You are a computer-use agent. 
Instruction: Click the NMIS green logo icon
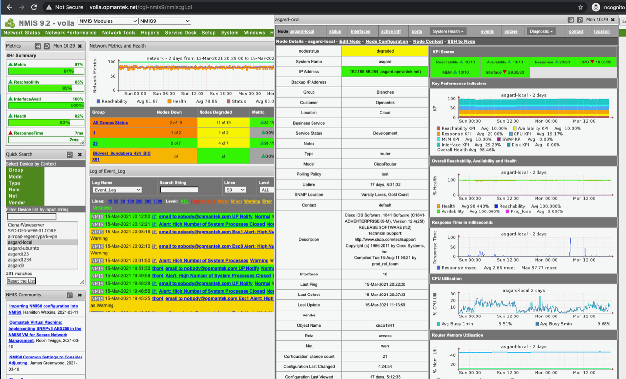click(10, 22)
